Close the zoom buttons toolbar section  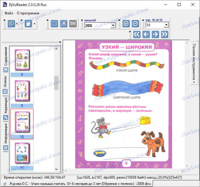119,20
